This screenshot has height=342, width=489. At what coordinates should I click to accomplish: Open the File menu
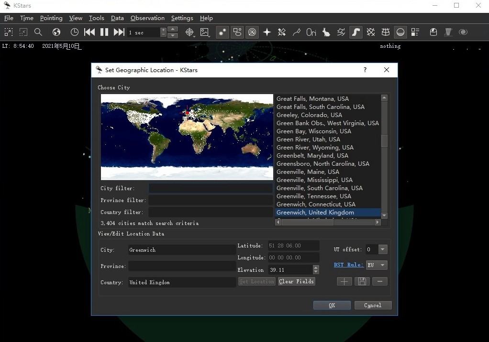point(9,18)
